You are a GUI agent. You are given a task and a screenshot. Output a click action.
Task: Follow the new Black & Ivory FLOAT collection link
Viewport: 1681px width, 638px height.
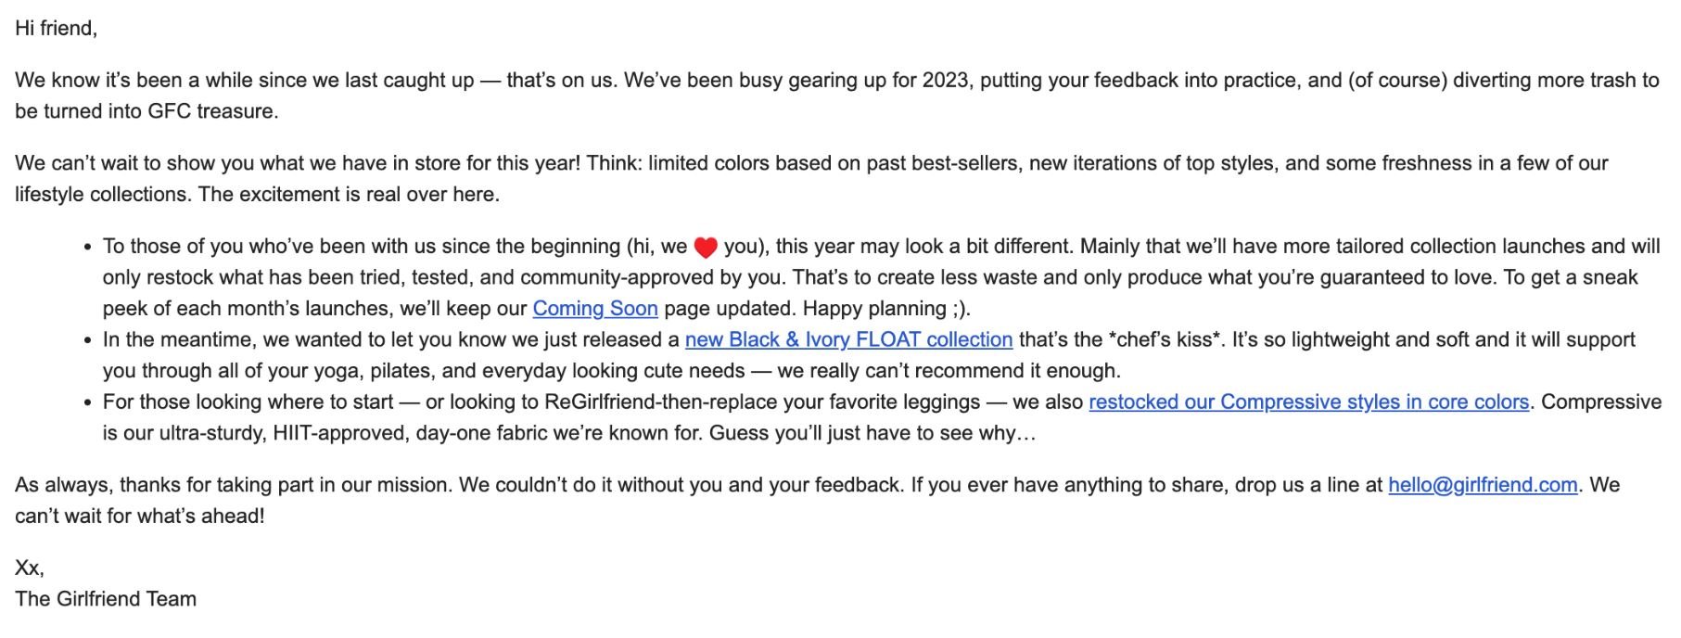(848, 340)
